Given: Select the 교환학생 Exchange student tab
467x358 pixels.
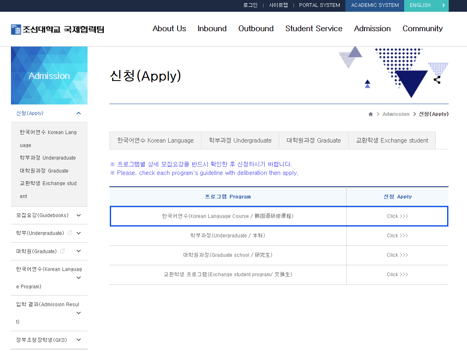Looking at the screenshot, I should (392, 141).
